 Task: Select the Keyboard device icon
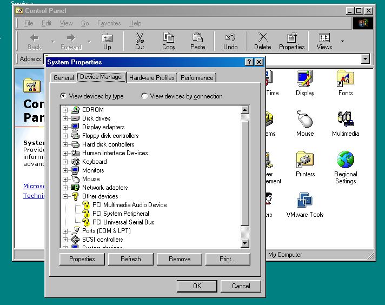(x=75, y=162)
